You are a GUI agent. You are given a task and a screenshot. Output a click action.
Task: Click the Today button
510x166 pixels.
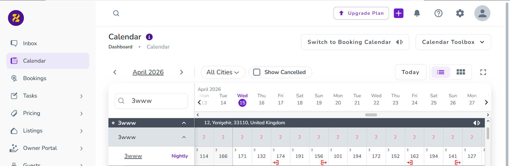tap(410, 72)
